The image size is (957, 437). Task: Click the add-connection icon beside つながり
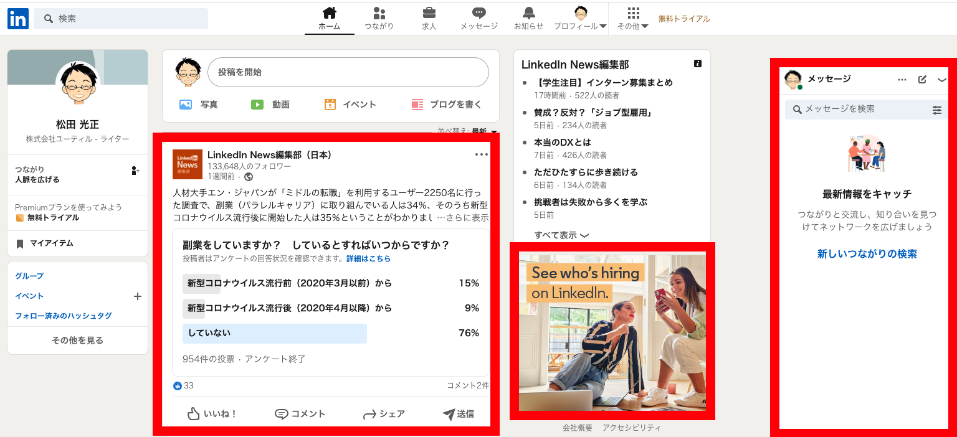point(135,171)
